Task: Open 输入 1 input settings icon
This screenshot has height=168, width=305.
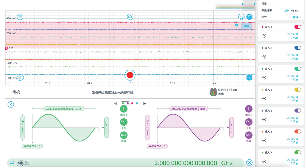Action: coord(264,36)
